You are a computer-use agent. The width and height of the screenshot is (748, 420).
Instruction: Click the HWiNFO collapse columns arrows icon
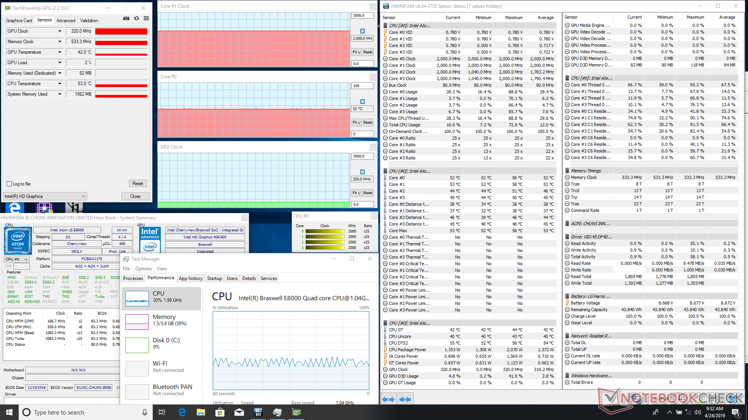click(405, 399)
